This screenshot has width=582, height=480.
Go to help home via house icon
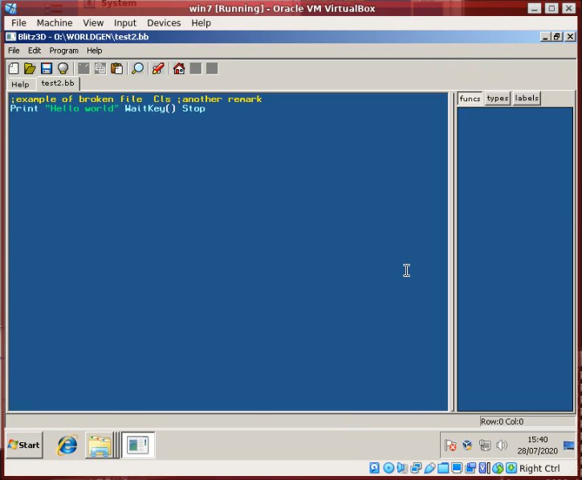tap(179, 68)
